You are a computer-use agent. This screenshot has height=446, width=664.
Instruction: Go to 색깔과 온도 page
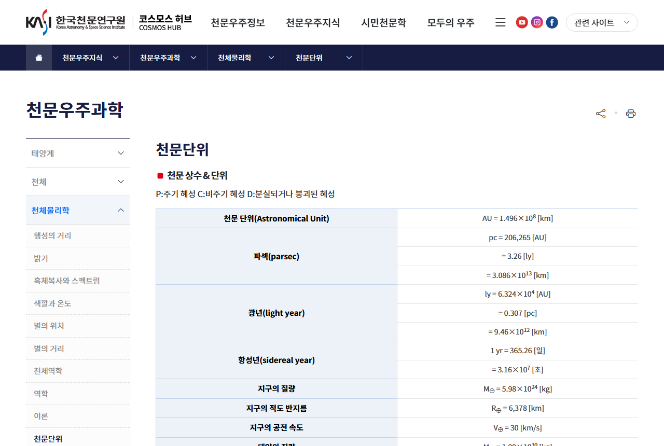tap(52, 303)
